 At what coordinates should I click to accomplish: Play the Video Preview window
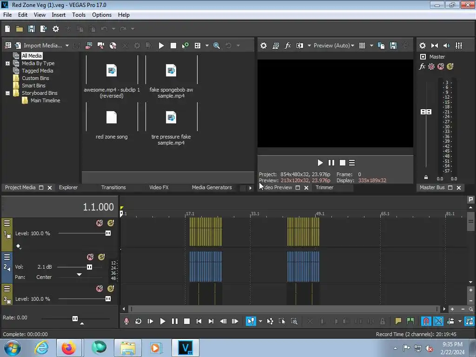click(320, 163)
